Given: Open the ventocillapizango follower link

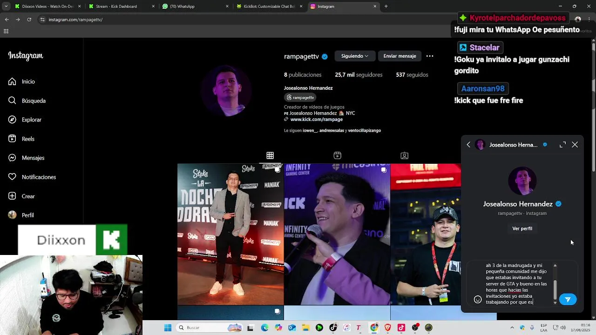Looking at the screenshot, I should (x=365, y=131).
